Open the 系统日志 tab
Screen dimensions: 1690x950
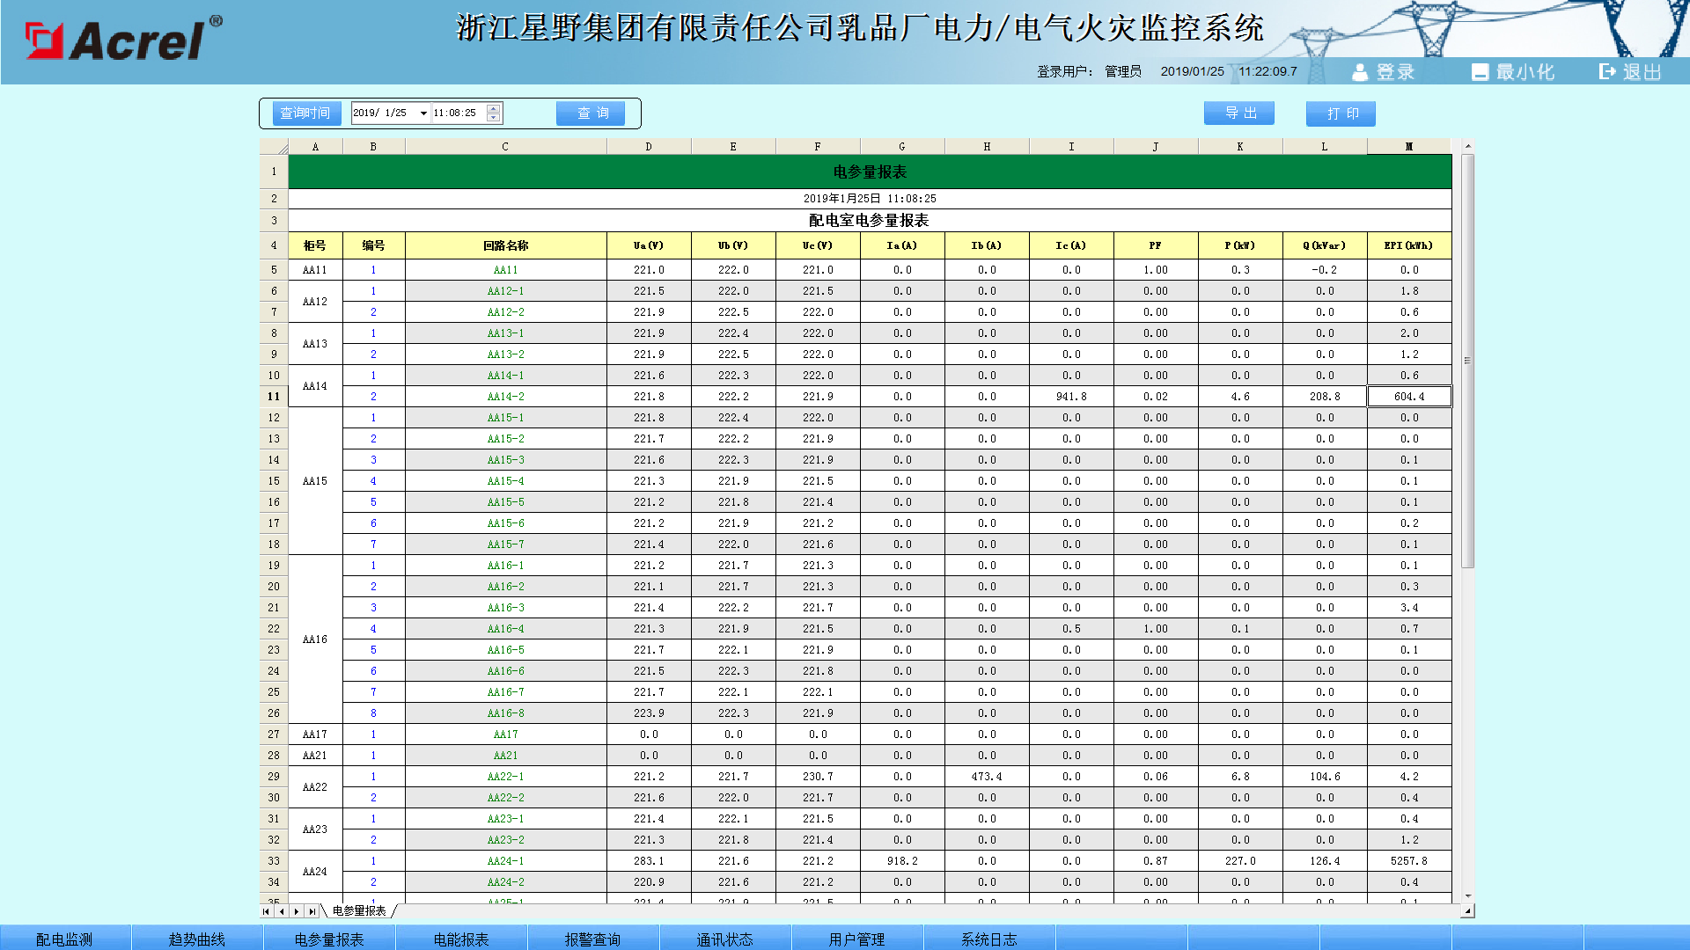point(989,939)
